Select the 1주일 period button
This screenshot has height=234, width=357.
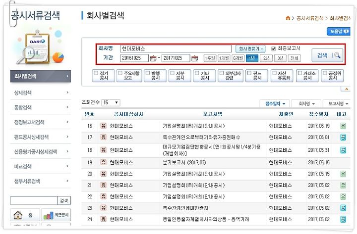click(x=210, y=58)
